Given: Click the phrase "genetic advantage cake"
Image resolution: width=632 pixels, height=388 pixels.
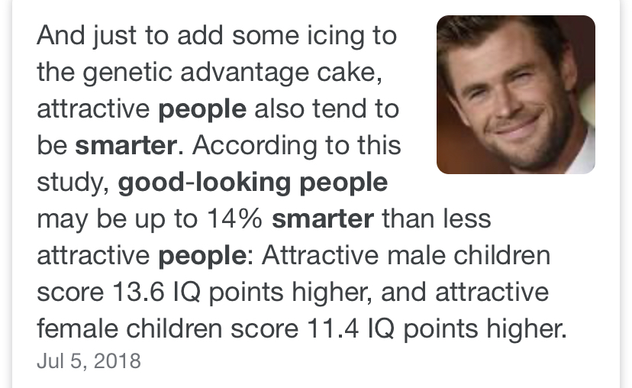Looking at the screenshot, I should pos(233,73).
